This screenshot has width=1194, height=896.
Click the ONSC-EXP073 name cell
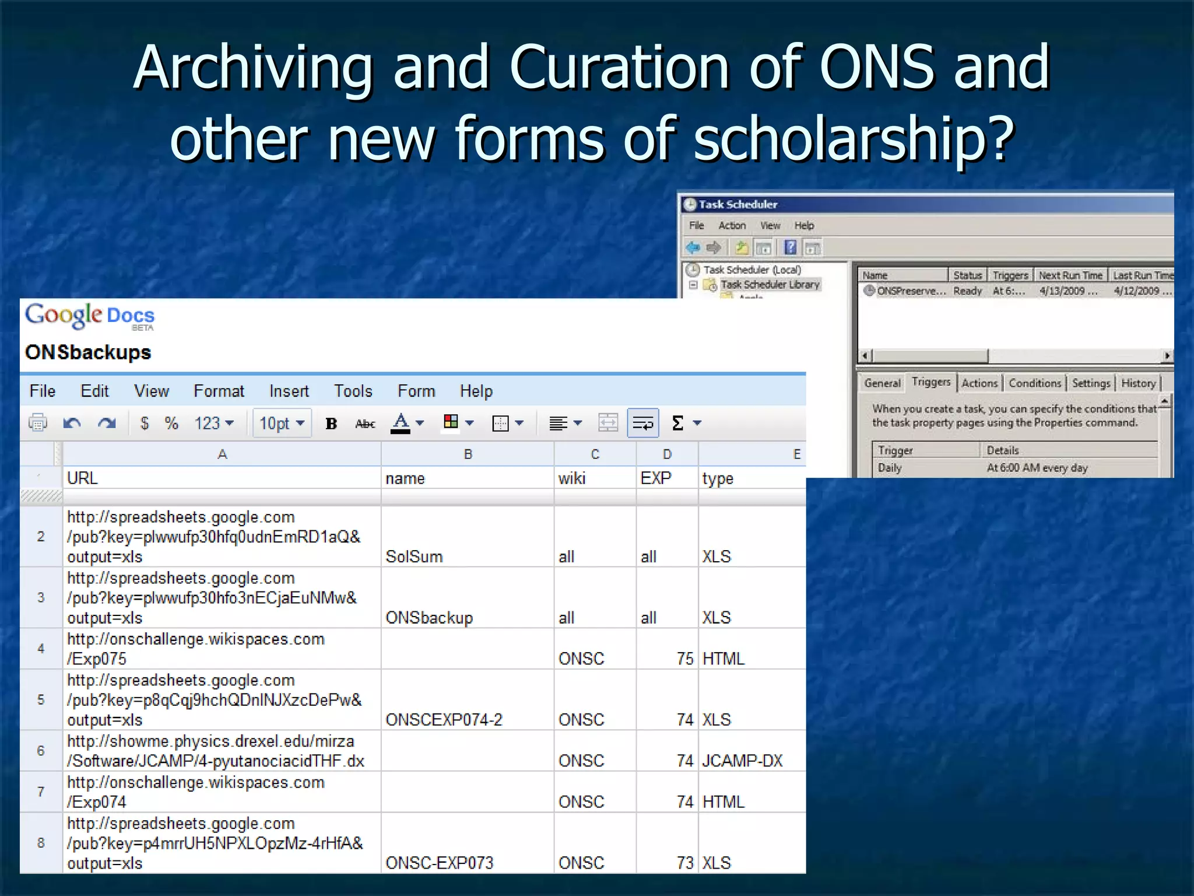click(x=468, y=842)
